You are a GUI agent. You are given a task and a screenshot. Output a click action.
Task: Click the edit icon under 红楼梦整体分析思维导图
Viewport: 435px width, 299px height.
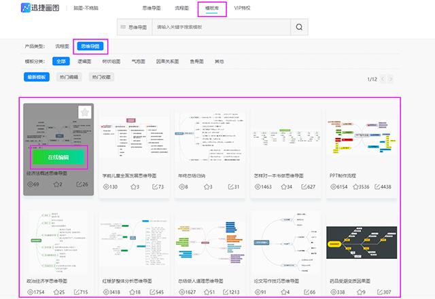coord(152,292)
